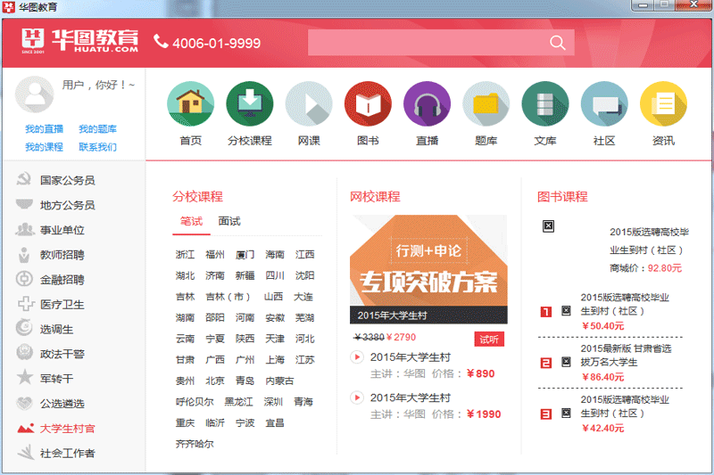Select 政法干警 category
Screen dimensions: 714x475
tap(62, 354)
